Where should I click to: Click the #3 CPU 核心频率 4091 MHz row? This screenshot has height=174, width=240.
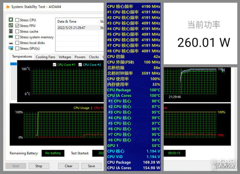coord(134,23)
